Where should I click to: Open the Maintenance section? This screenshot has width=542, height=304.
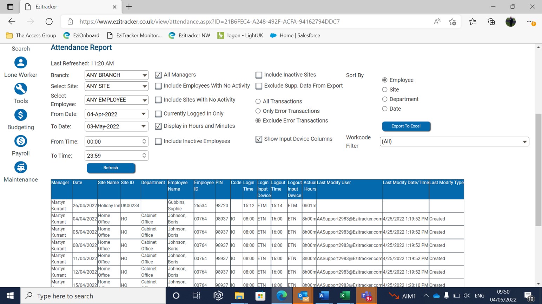[20, 171]
